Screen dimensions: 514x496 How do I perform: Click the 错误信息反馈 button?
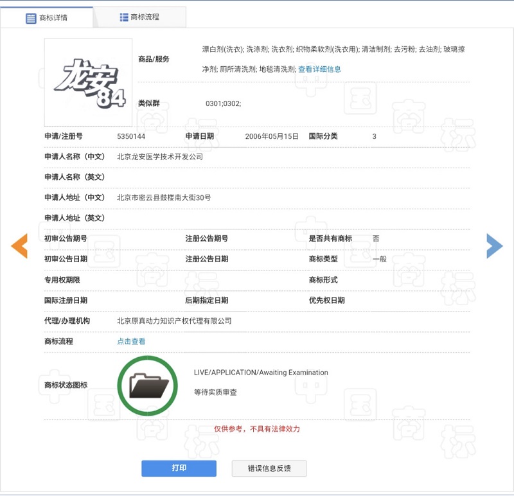(269, 468)
